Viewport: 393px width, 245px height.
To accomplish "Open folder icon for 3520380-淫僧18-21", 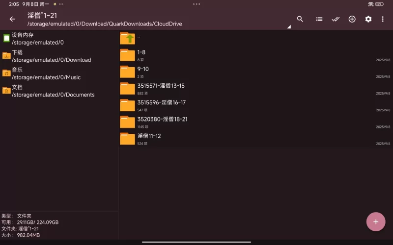I will click(127, 122).
